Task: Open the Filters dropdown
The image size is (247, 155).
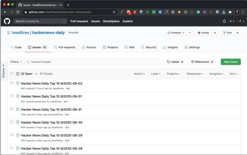Action: [x=16, y=62]
